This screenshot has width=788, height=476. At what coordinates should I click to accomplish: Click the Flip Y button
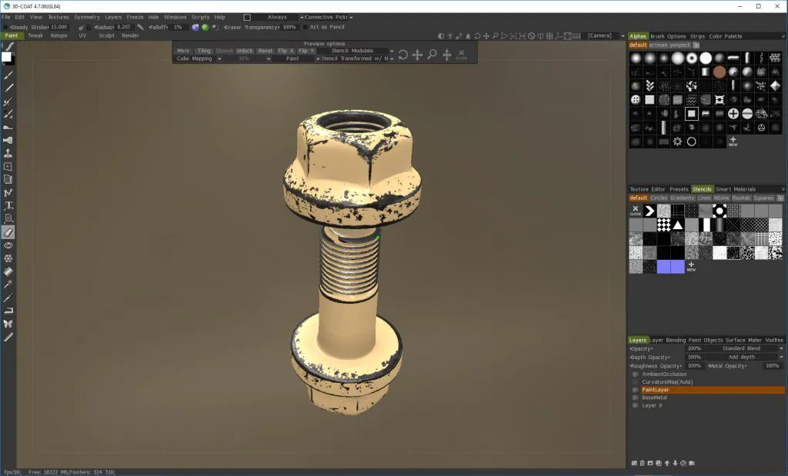[306, 51]
